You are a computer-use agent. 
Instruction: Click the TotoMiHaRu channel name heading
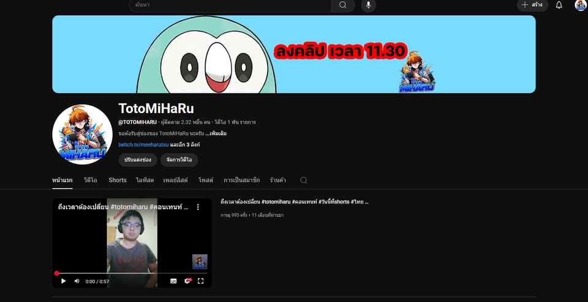156,109
